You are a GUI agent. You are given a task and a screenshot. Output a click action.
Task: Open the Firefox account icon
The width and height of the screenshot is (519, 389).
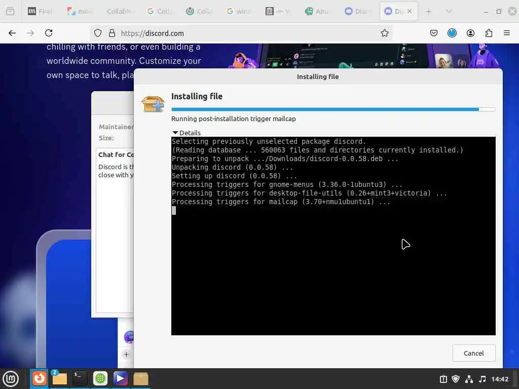pyautogui.click(x=470, y=33)
